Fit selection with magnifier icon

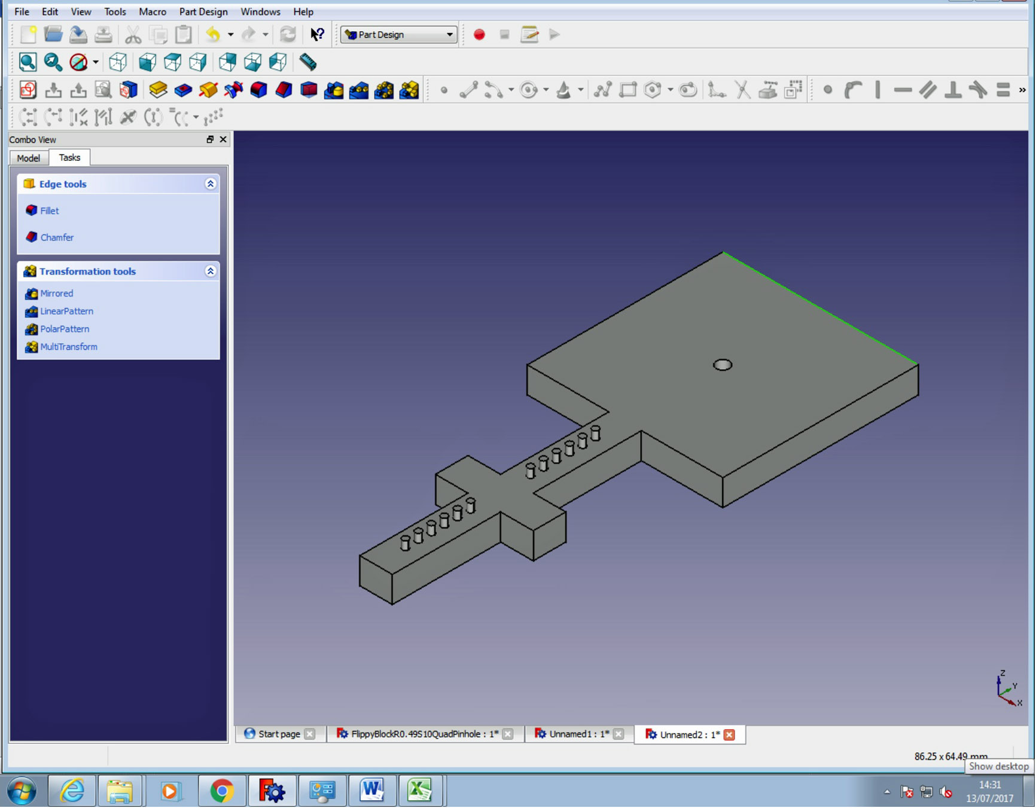click(53, 62)
